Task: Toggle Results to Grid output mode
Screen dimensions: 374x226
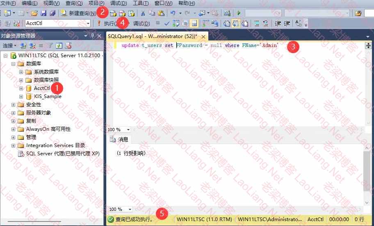Action: click(236, 23)
